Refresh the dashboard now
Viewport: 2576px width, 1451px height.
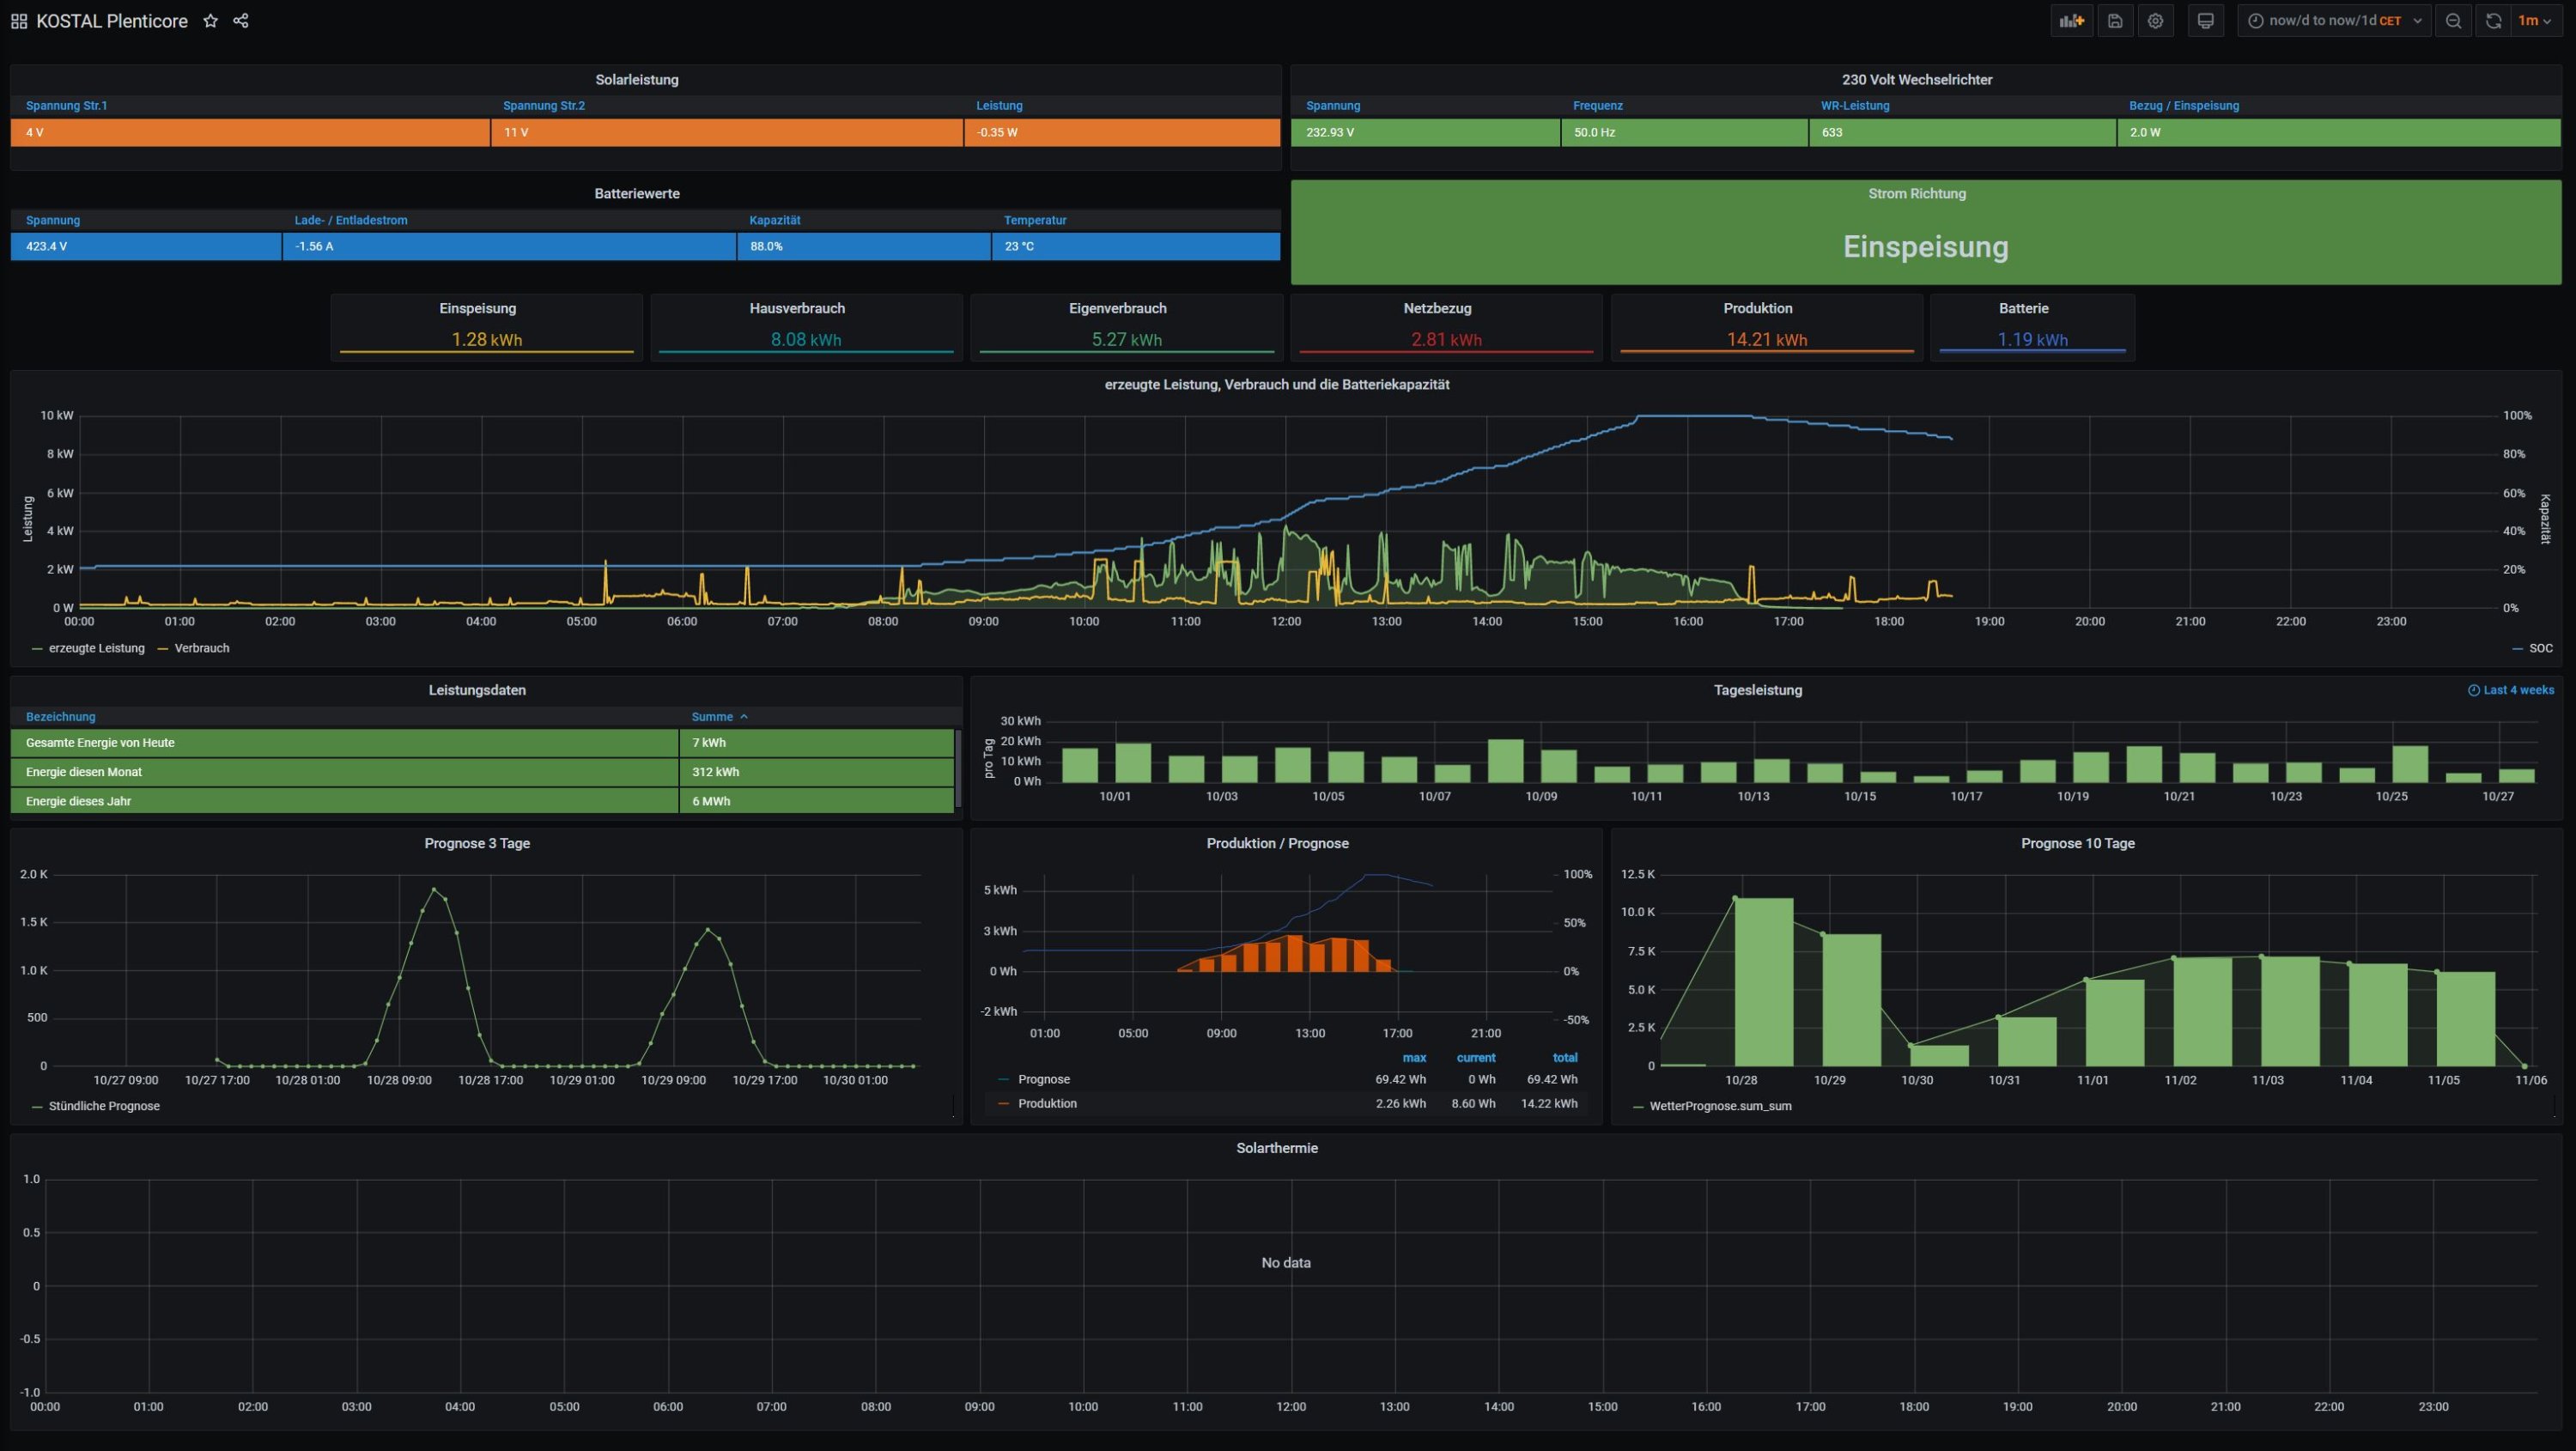coord(2493,21)
